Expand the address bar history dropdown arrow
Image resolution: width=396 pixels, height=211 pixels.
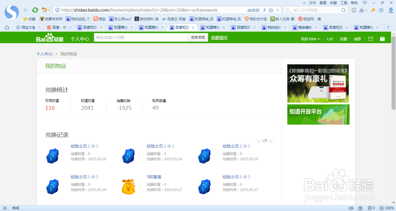point(278,10)
